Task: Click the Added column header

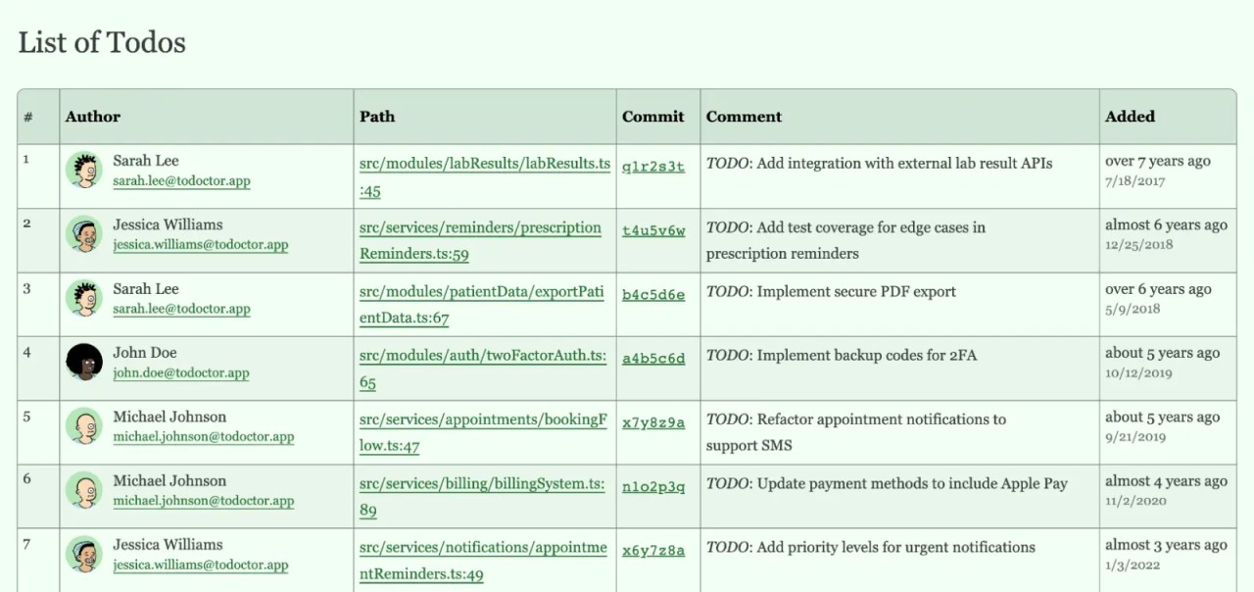Action: pyautogui.click(x=1130, y=116)
